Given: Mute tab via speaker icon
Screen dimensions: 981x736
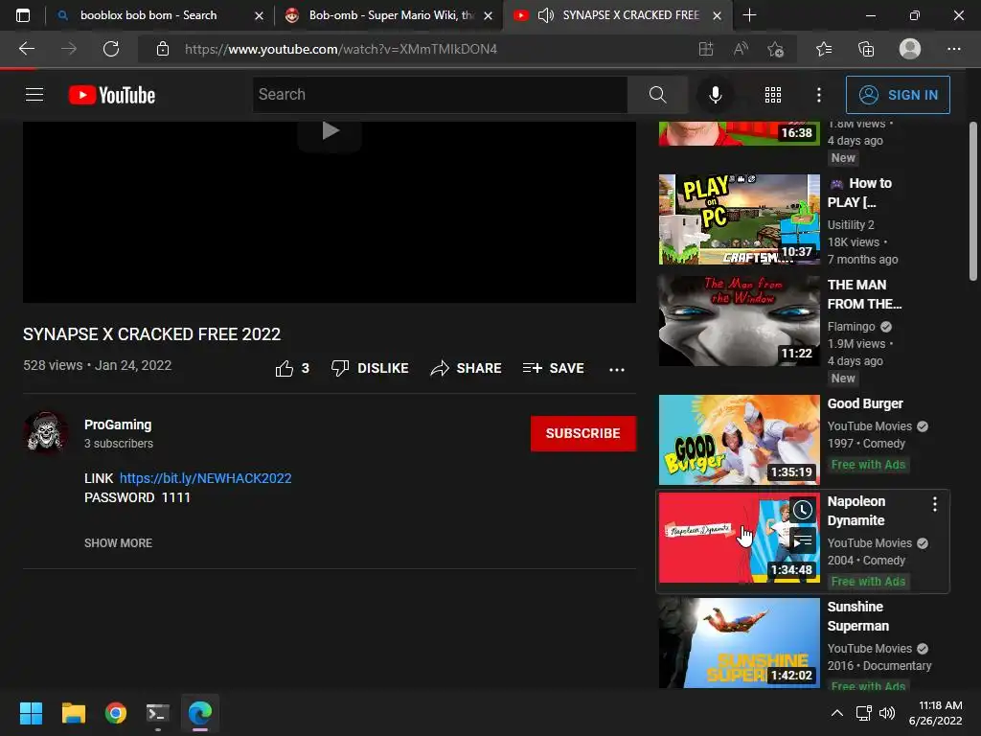Looking at the screenshot, I should click(x=545, y=15).
